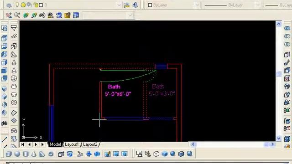
Task: Open the ByLayer color control dropdown
Action: [x=197, y=5]
